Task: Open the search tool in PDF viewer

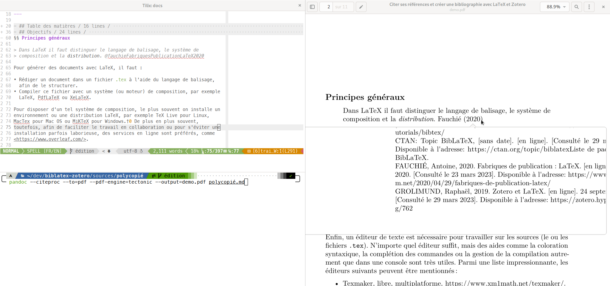Action: tap(577, 7)
